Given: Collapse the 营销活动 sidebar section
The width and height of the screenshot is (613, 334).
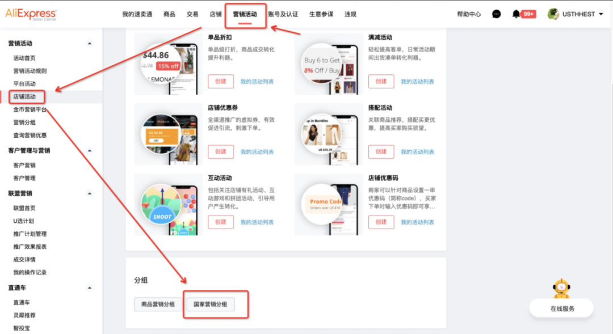Looking at the screenshot, I should 90,43.
